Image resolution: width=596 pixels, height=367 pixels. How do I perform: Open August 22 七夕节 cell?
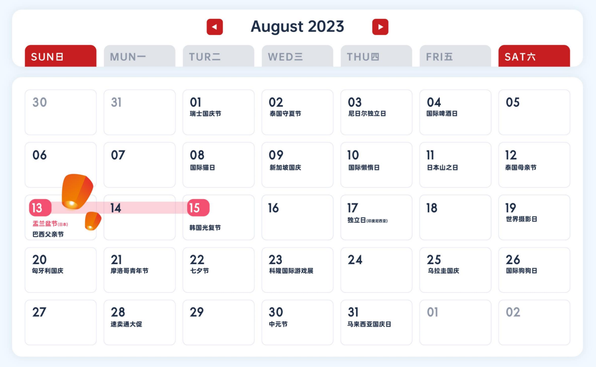[x=218, y=270]
